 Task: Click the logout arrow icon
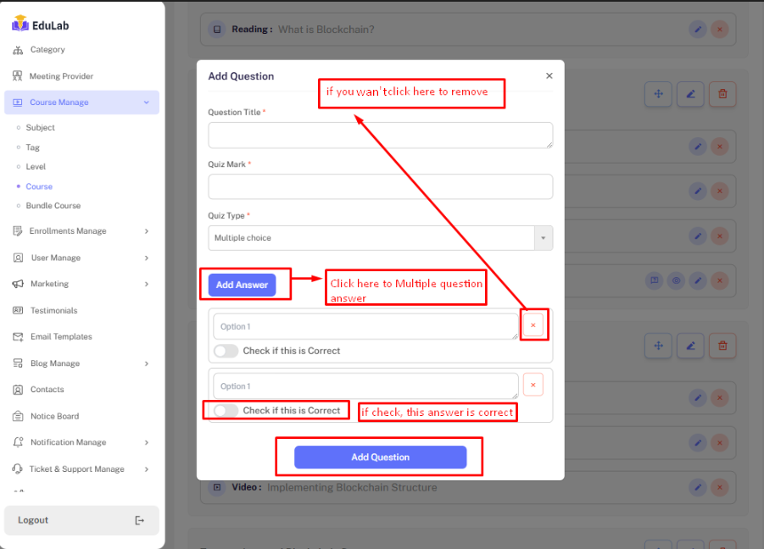coord(140,520)
